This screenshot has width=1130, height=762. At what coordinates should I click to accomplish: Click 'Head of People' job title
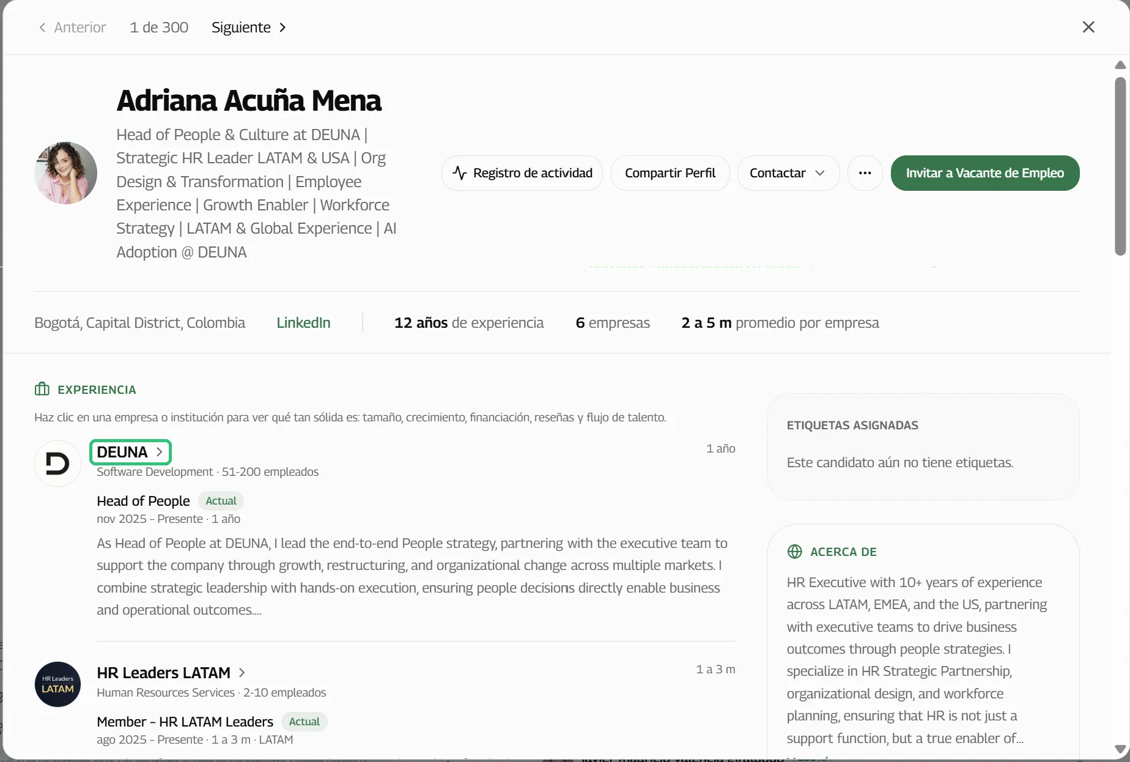point(143,501)
